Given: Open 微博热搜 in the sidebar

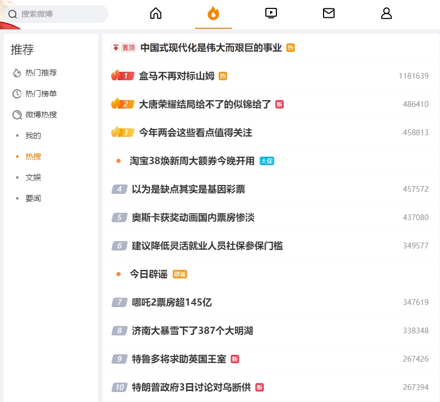Looking at the screenshot, I should 41,114.
